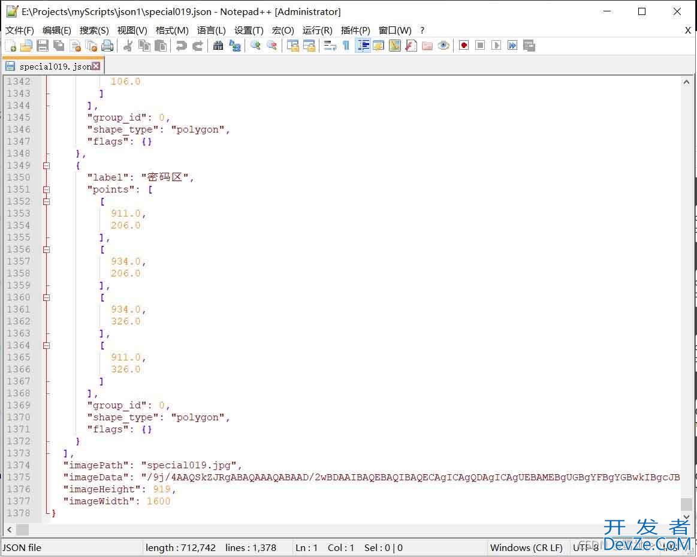
Task: Create a new file via toolbar
Action: [10, 46]
